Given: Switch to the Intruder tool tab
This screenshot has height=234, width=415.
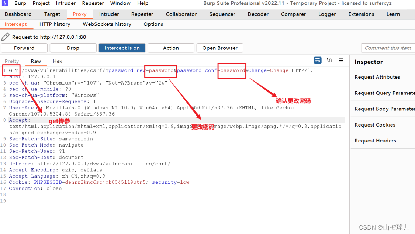Looking at the screenshot, I should click(109, 14).
